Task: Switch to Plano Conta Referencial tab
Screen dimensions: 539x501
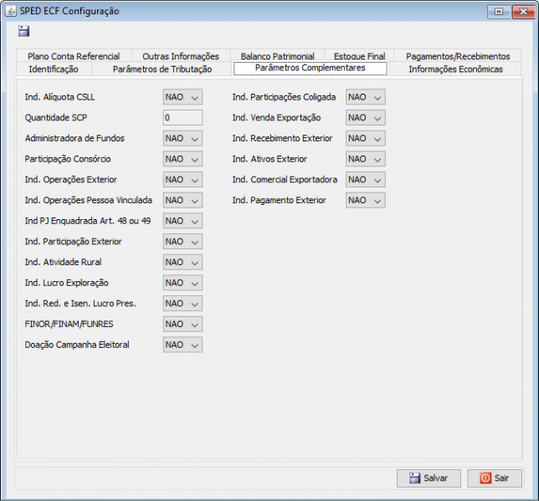Action: click(x=74, y=56)
